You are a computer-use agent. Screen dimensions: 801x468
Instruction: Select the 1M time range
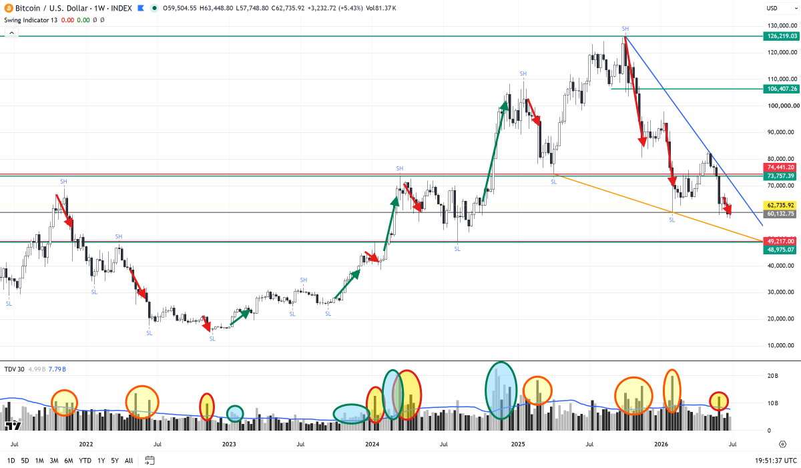click(x=39, y=460)
